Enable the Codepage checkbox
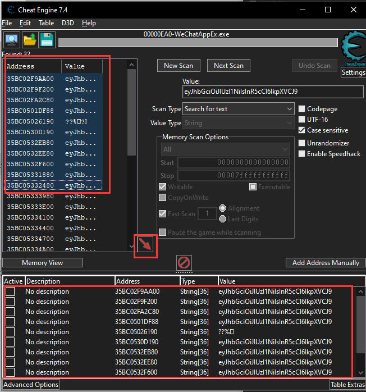The image size is (366, 392). [x=303, y=109]
